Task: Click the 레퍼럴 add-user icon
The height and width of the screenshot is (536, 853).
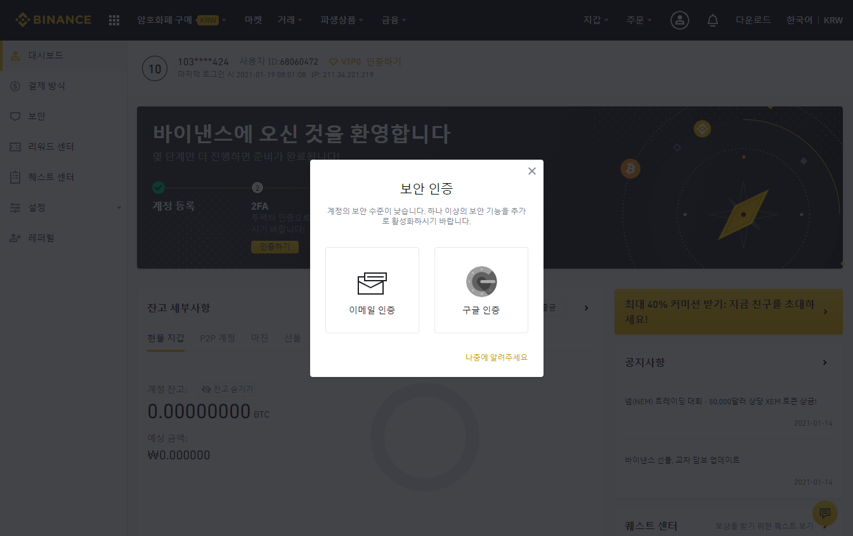Action: (x=16, y=238)
